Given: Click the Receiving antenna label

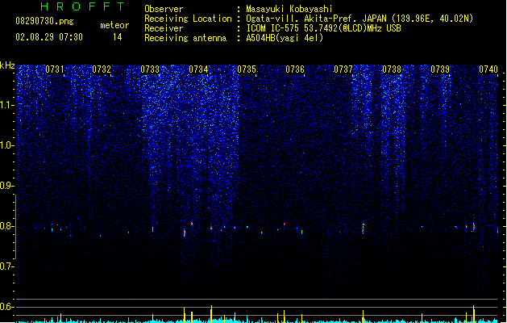Looking at the screenshot, I should click(x=185, y=38).
